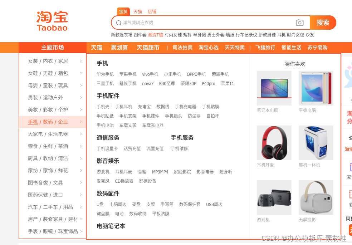
Task: Expand 女装 / 内衣 / 家居 category arrow
Action: [x=81, y=61]
